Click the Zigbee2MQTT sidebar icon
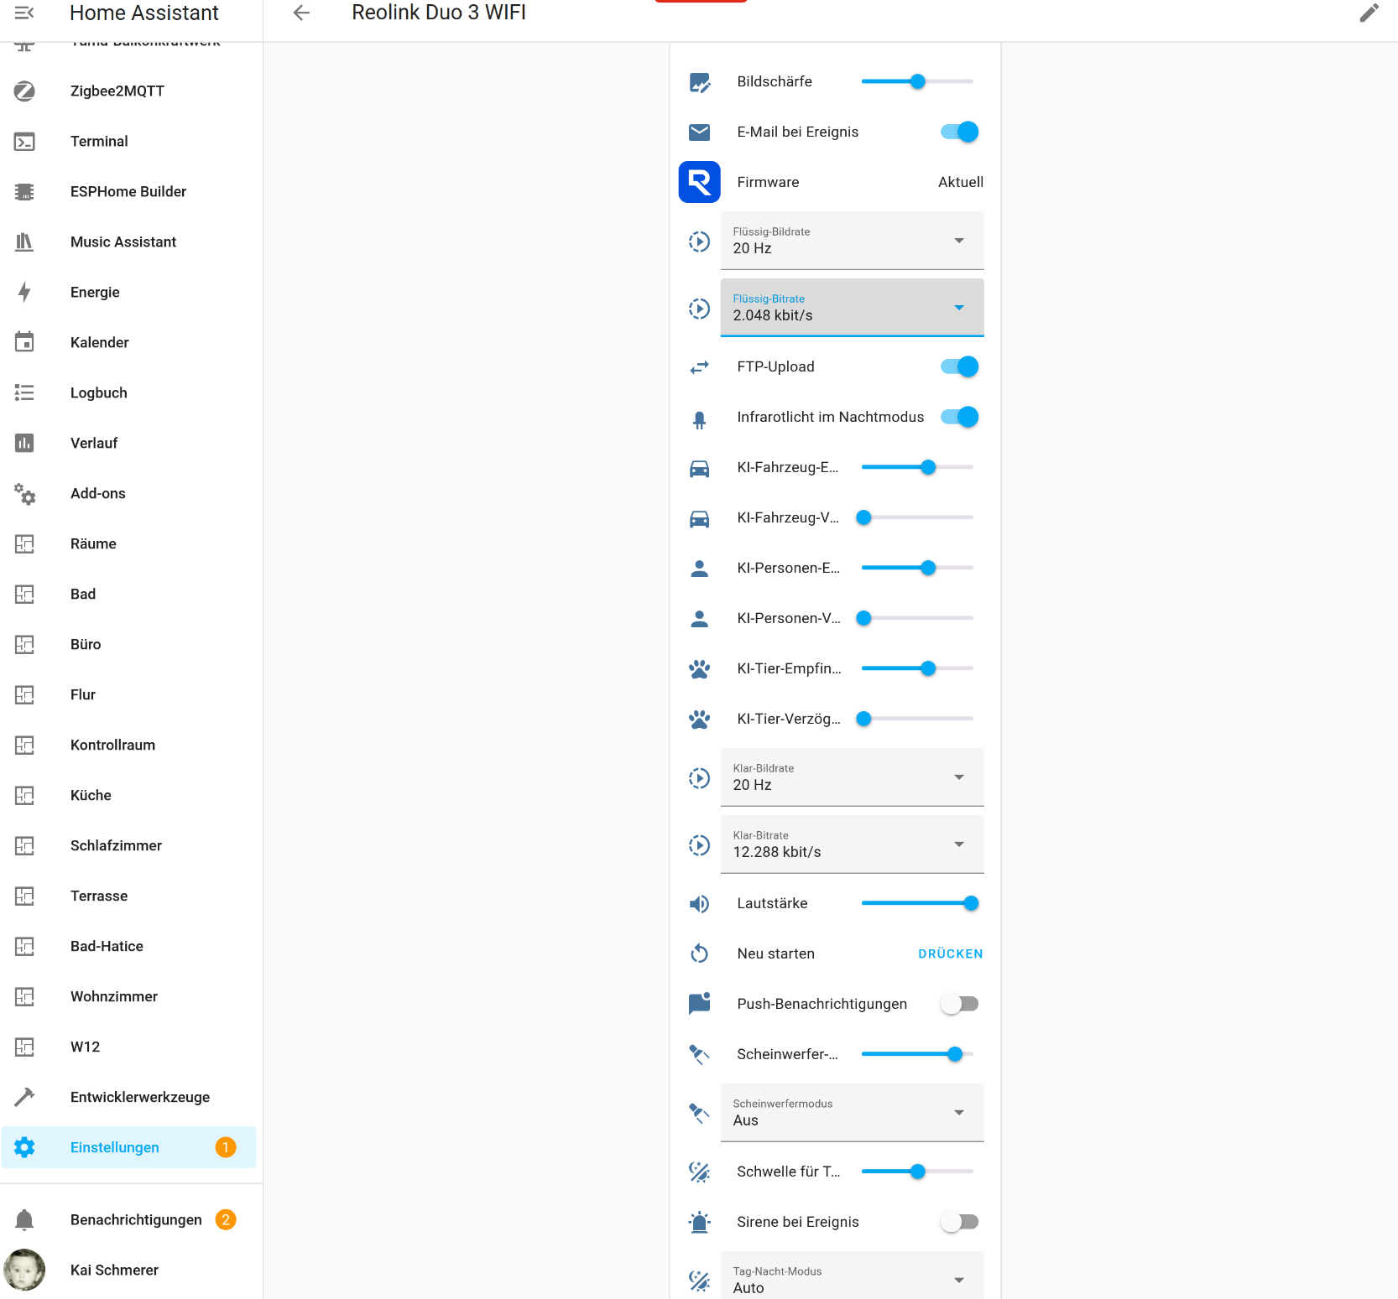1398x1299 pixels. 24,91
